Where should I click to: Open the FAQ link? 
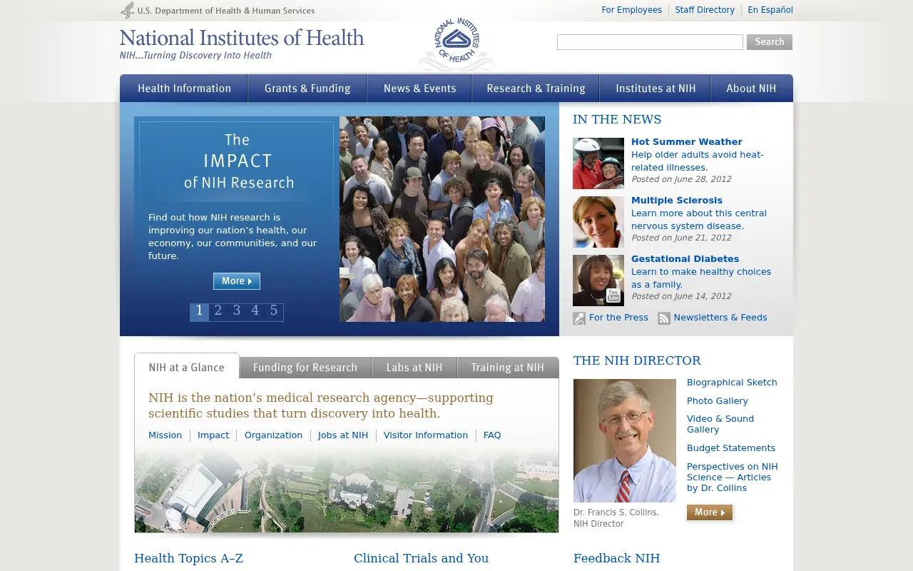pos(492,435)
